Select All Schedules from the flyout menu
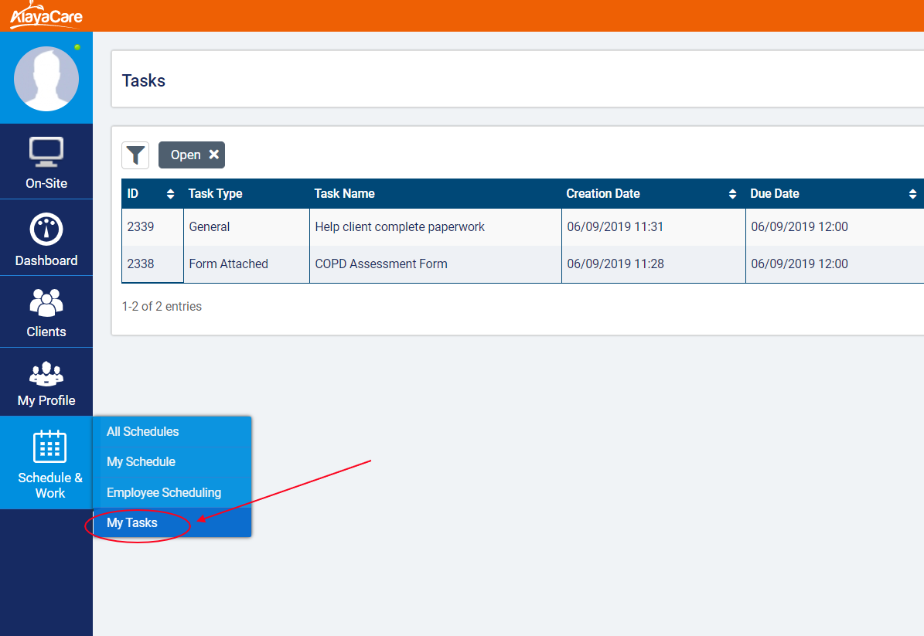This screenshot has width=924, height=636. pyautogui.click(x=143, y=432)
